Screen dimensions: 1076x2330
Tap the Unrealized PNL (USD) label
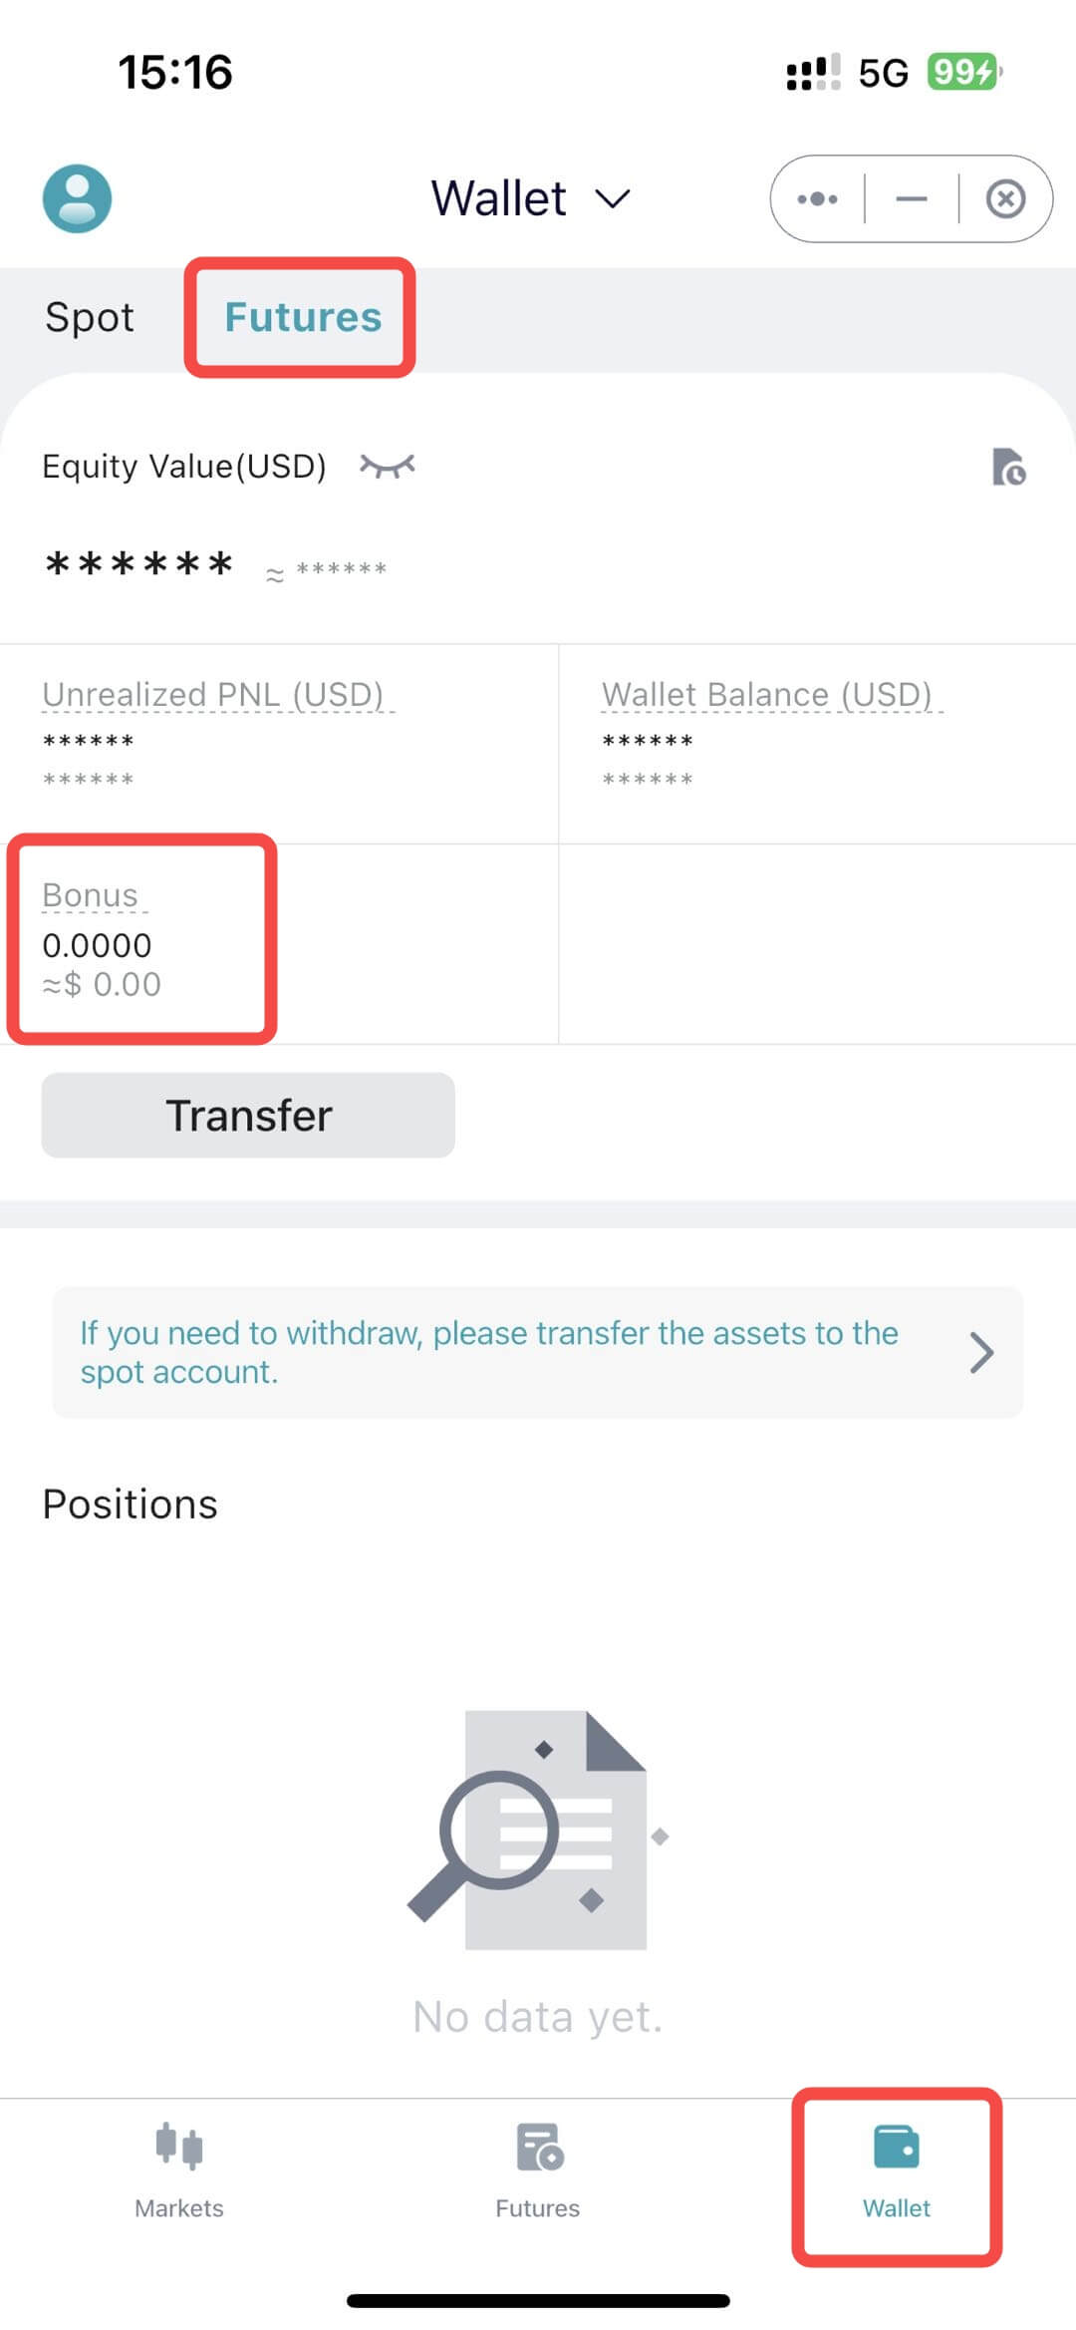[x=213, y=694]
